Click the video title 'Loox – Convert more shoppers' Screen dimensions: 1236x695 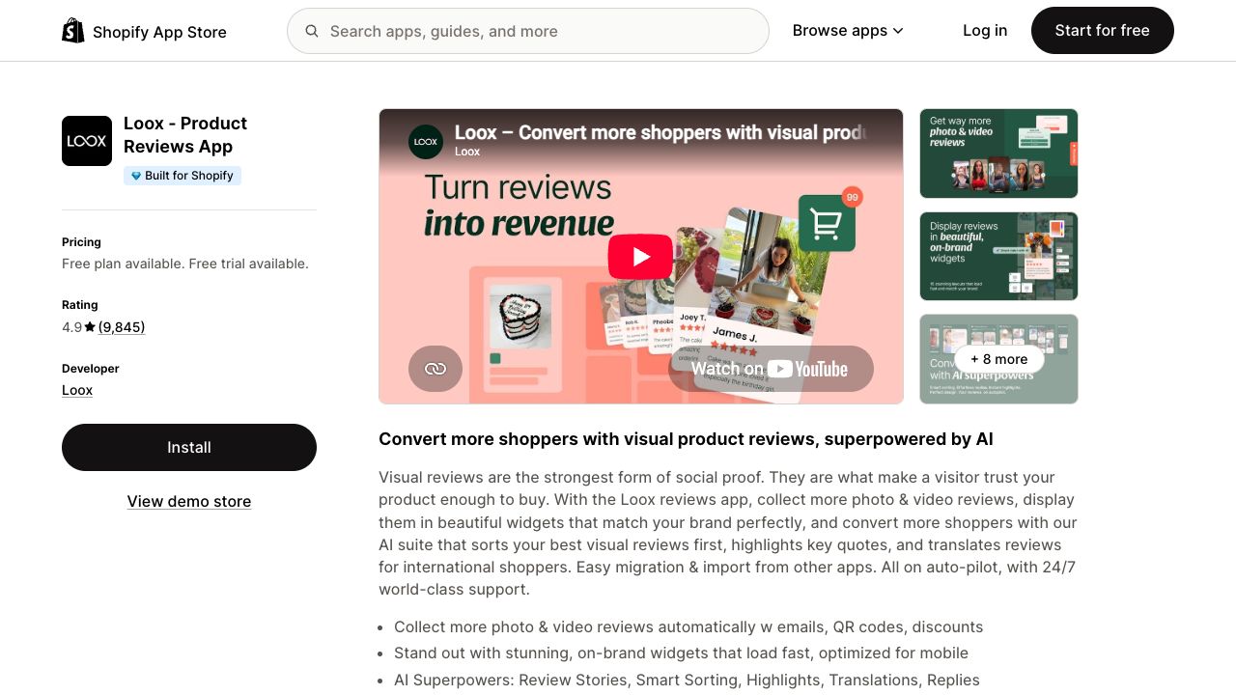(x=660, y=132)
